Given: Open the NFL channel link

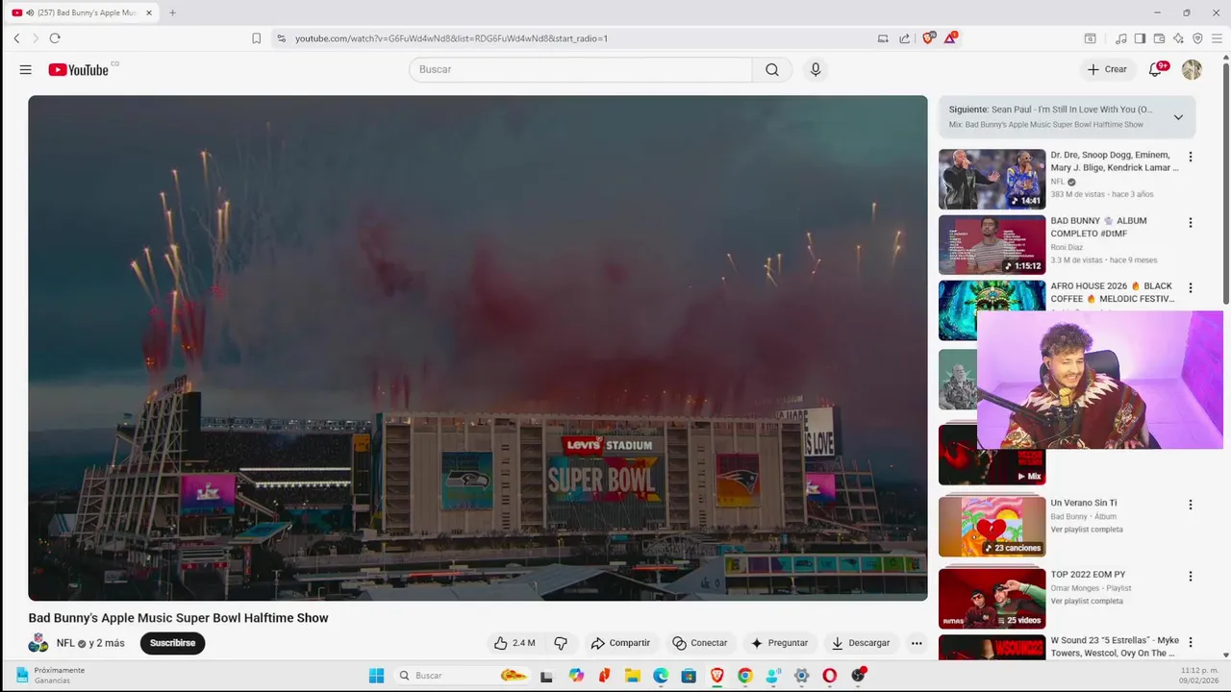Looking at the screenshot, I should tap(65, 643).
